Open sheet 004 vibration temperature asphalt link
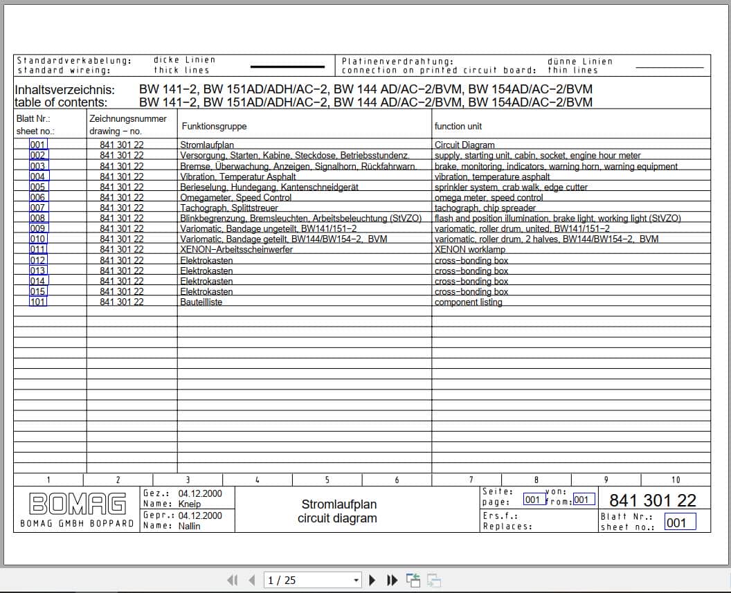 click(37, 176)
